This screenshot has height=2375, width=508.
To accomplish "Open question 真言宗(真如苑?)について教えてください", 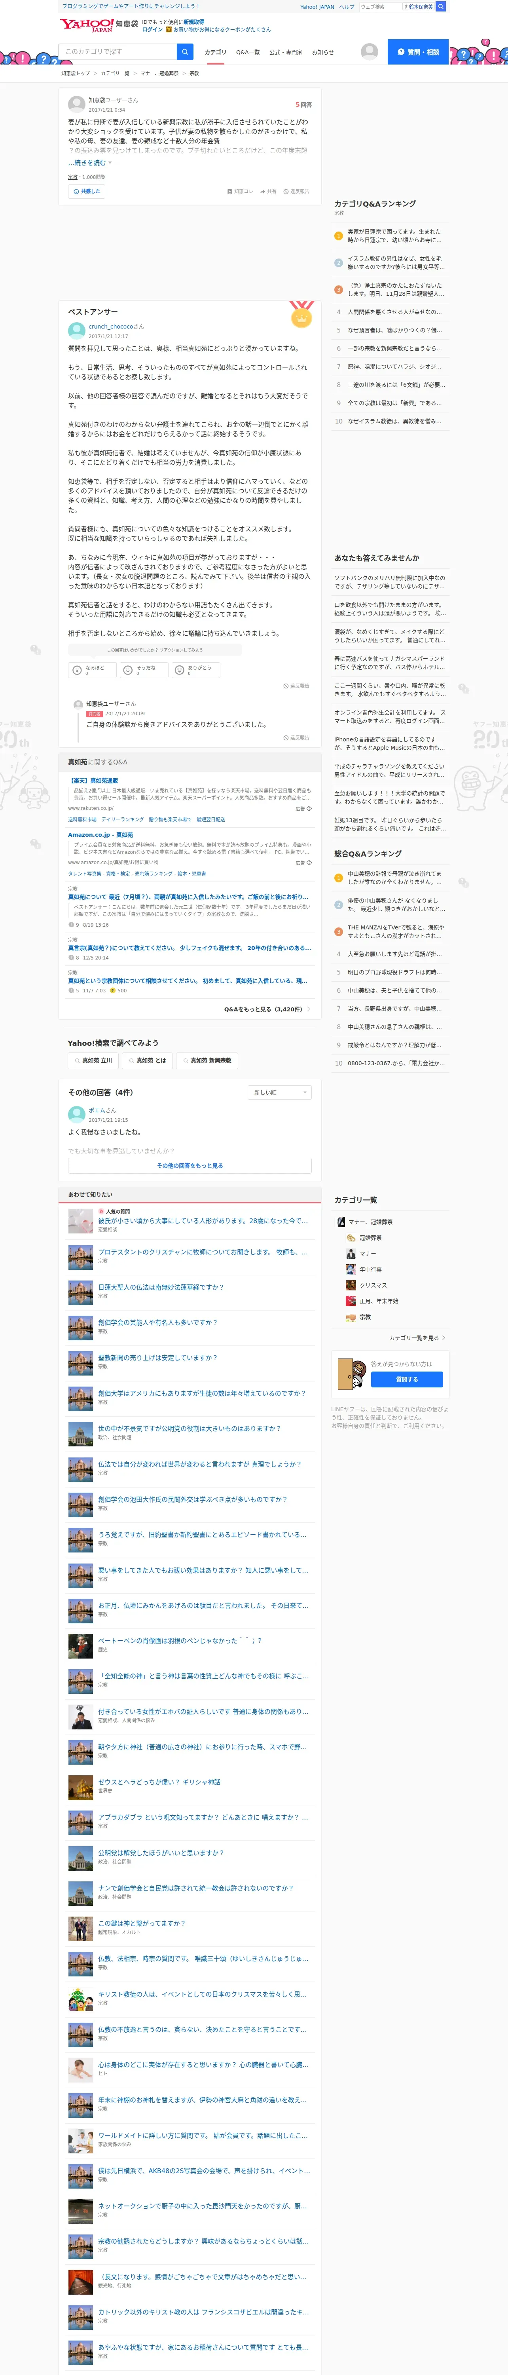I will click(190, 948).
